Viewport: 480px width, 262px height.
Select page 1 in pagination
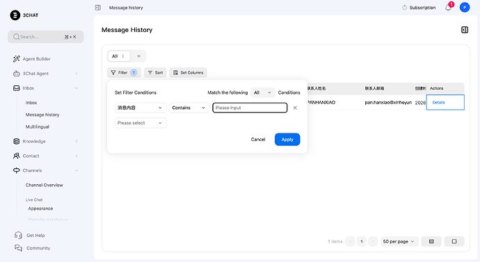click(x=362, y=242)
